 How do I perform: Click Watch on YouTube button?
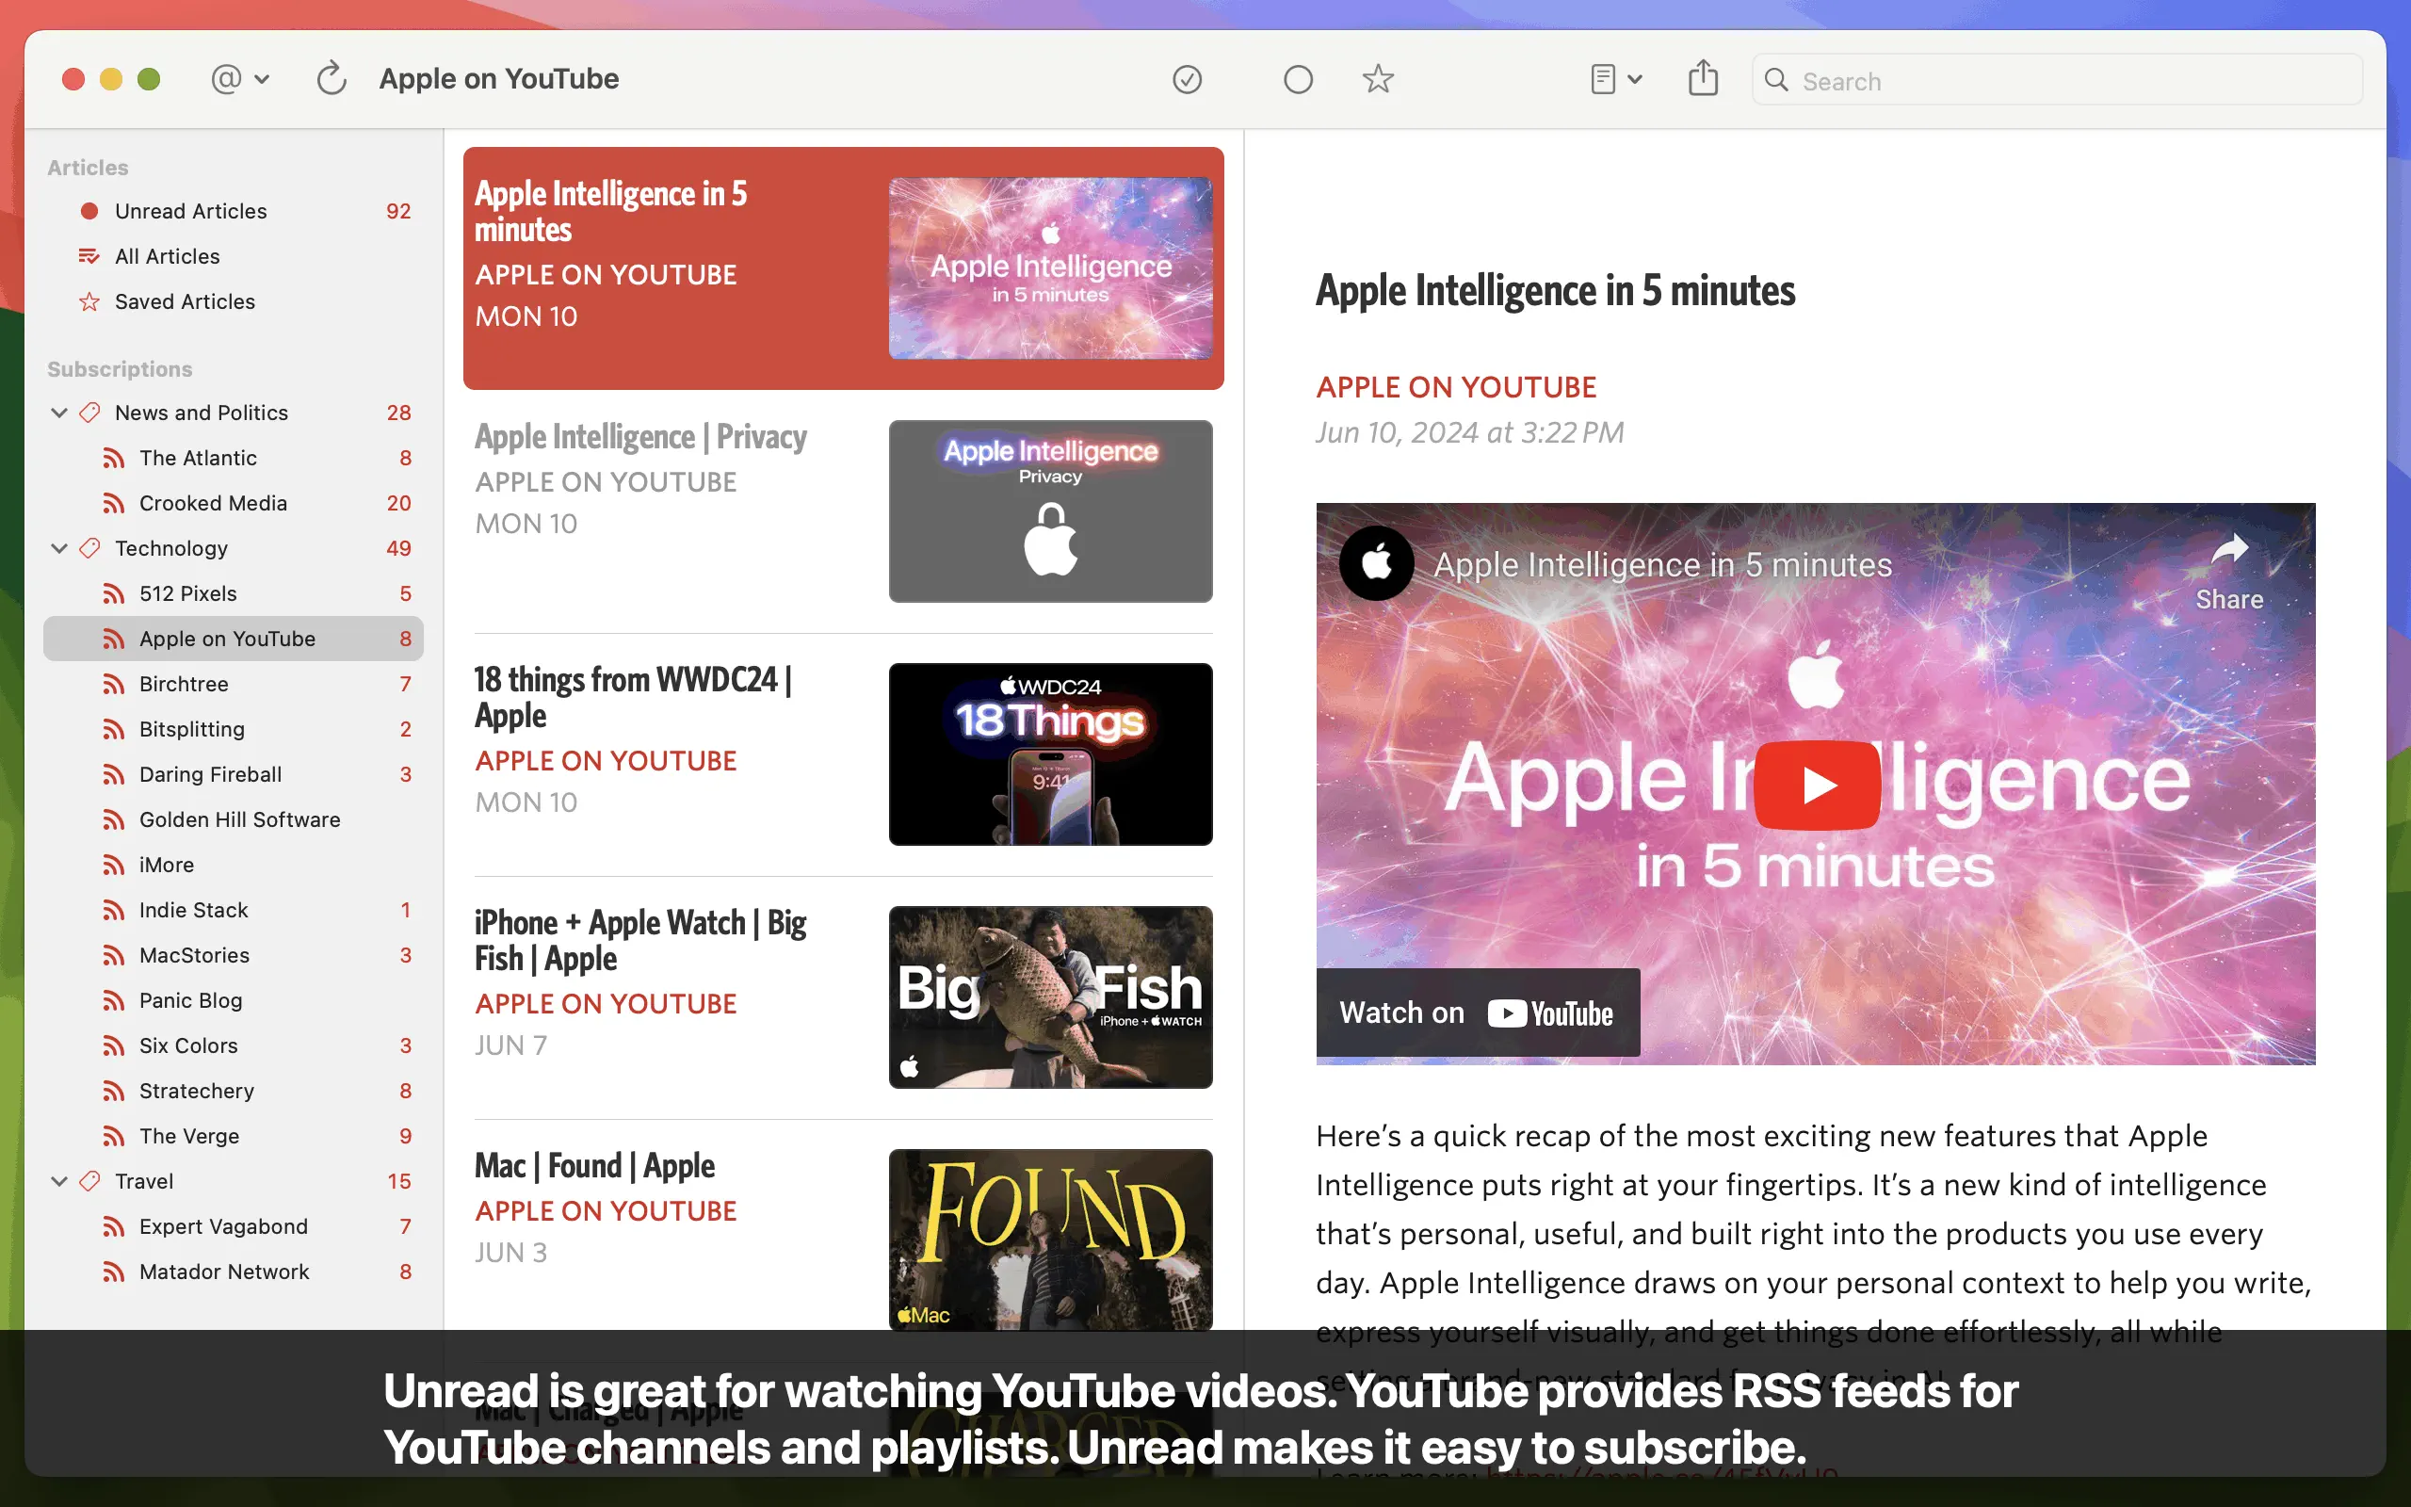[1477, 1013]
